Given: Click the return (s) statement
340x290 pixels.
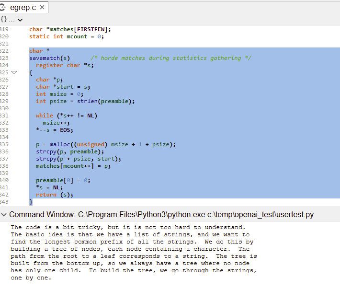Looking at the screenshot, I should (x=55, y=195).
